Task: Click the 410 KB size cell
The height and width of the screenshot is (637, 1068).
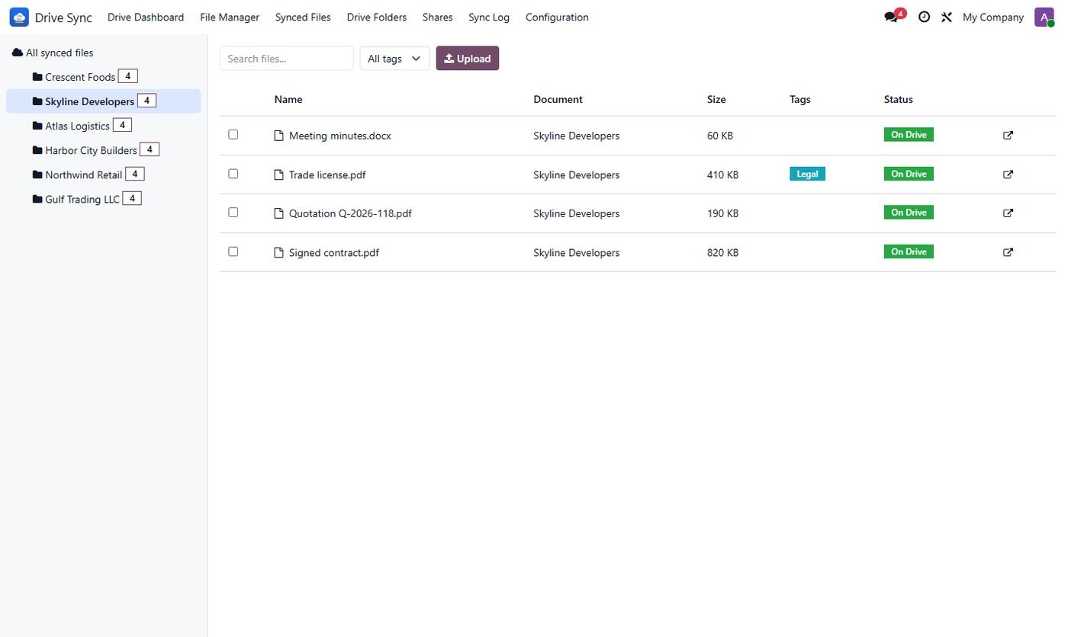Action: [x=722, y=174]
